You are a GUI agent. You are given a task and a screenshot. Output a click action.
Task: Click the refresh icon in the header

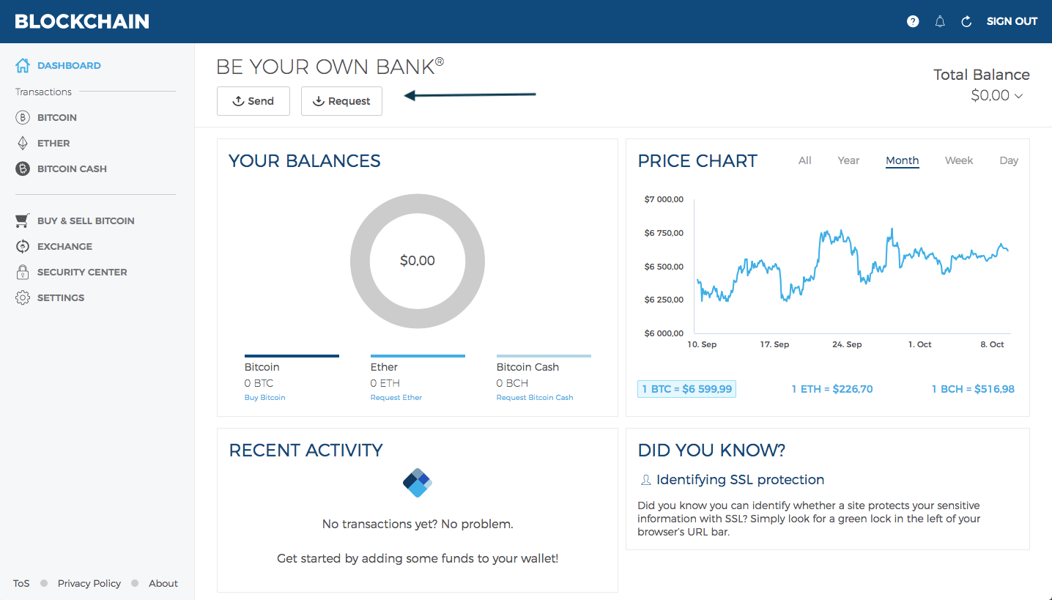coord(966,21)
